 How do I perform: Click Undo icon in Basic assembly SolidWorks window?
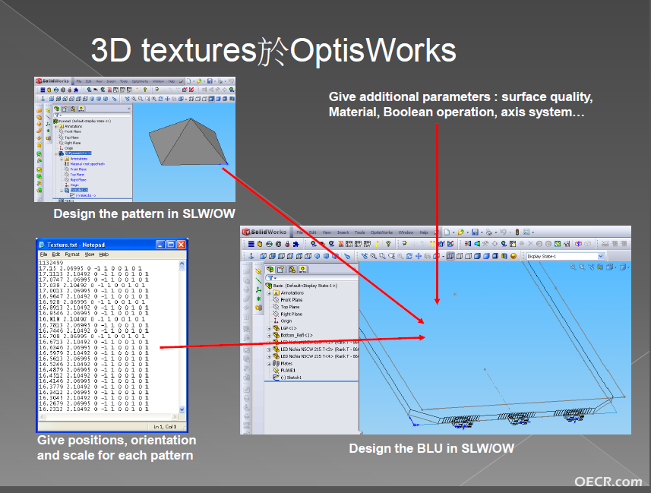click(x=503, y=232)
